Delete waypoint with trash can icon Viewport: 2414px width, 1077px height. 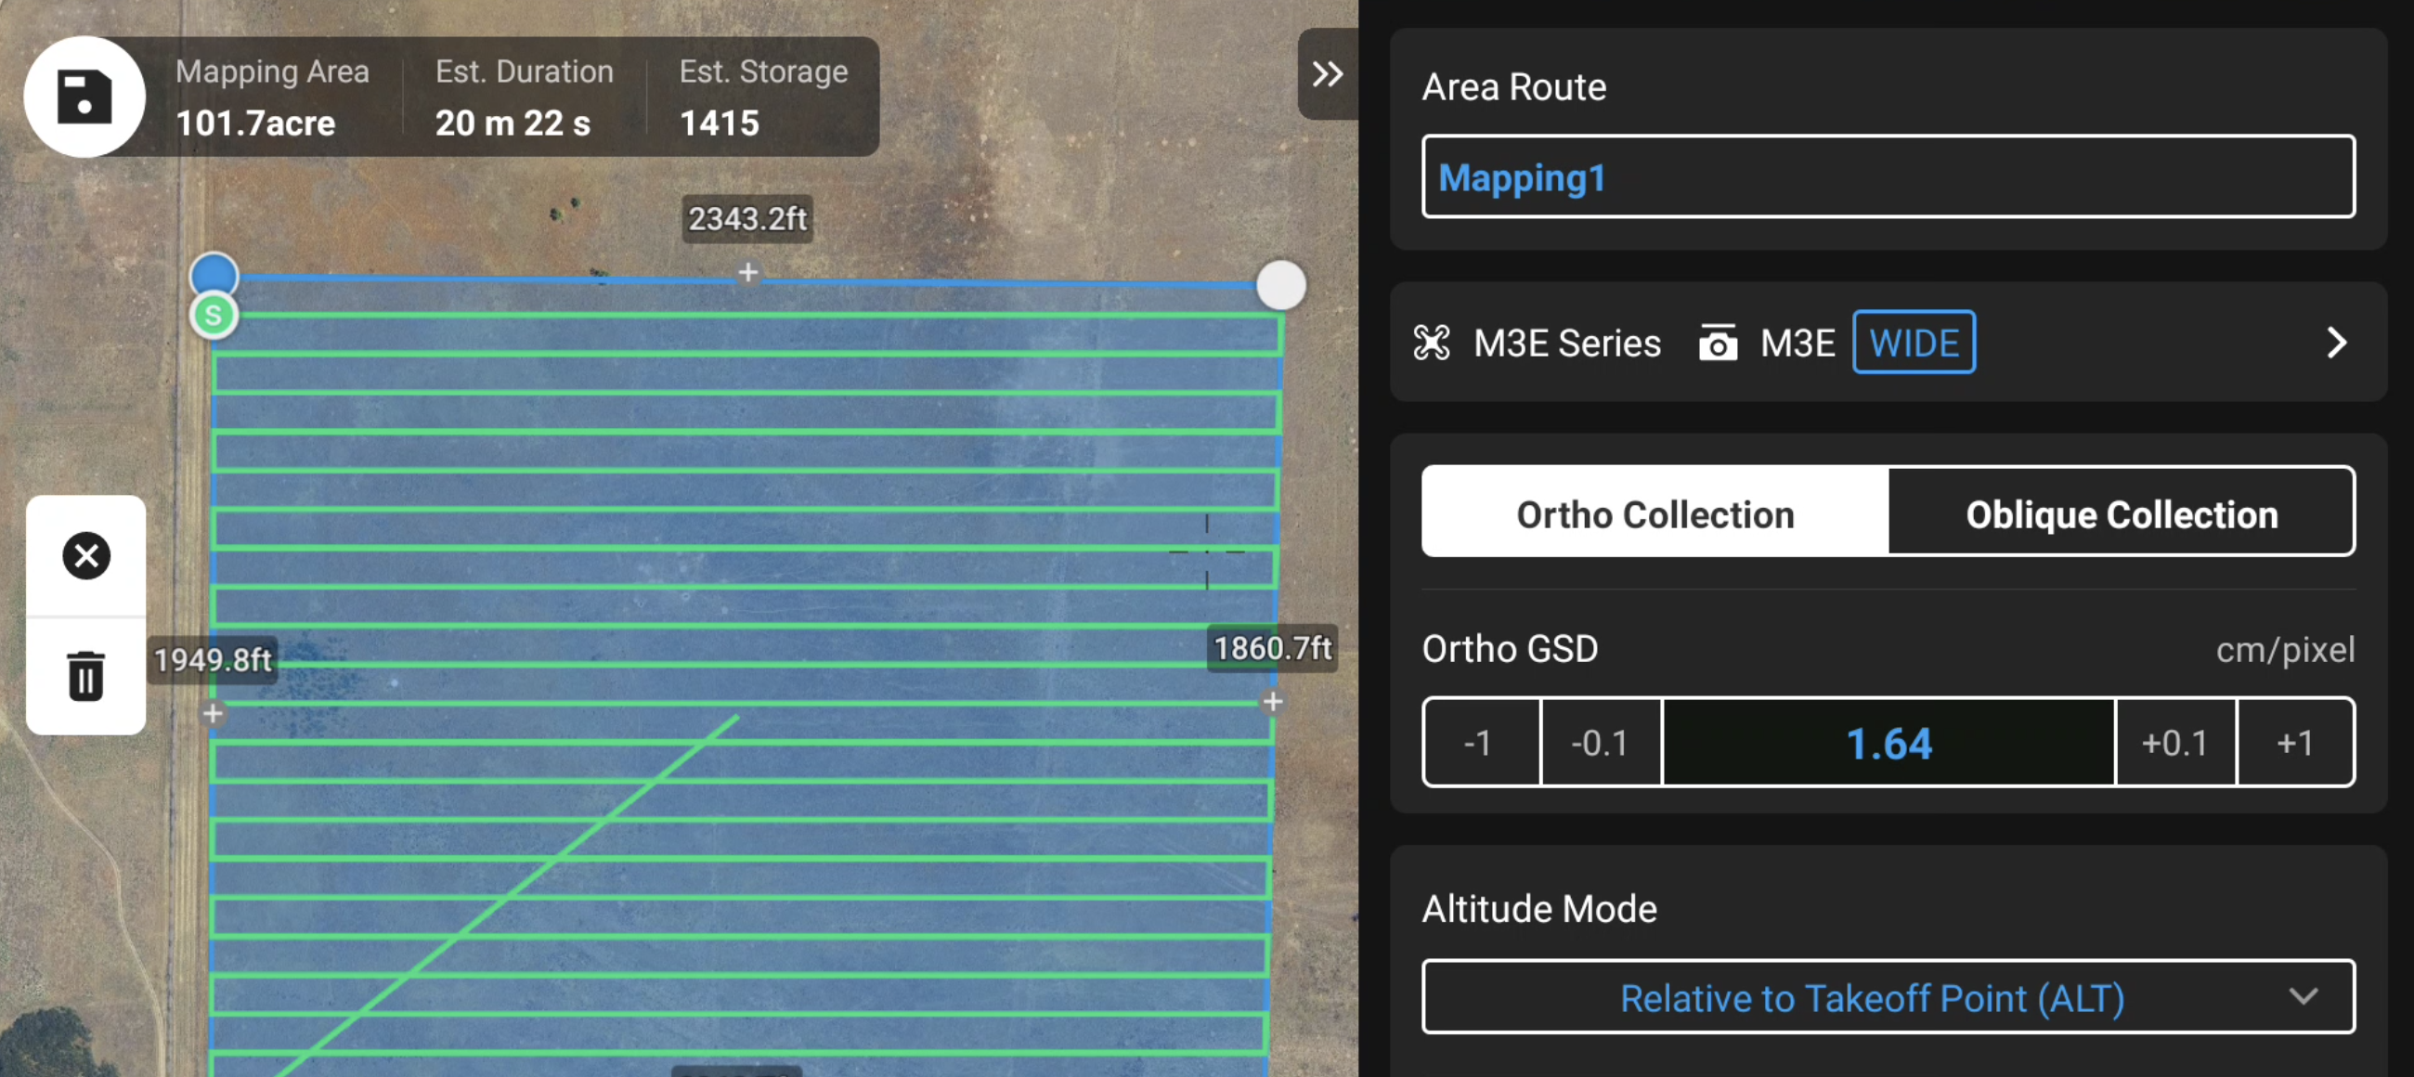(86, 676)
